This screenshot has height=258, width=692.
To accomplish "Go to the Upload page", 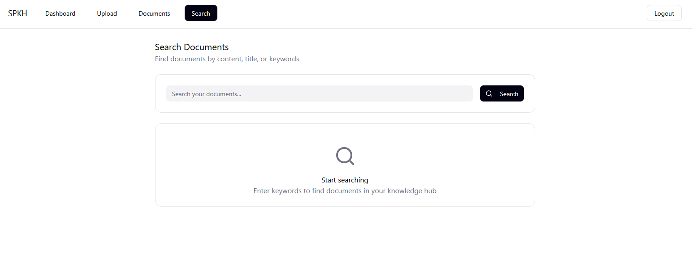I will (107, 13).
